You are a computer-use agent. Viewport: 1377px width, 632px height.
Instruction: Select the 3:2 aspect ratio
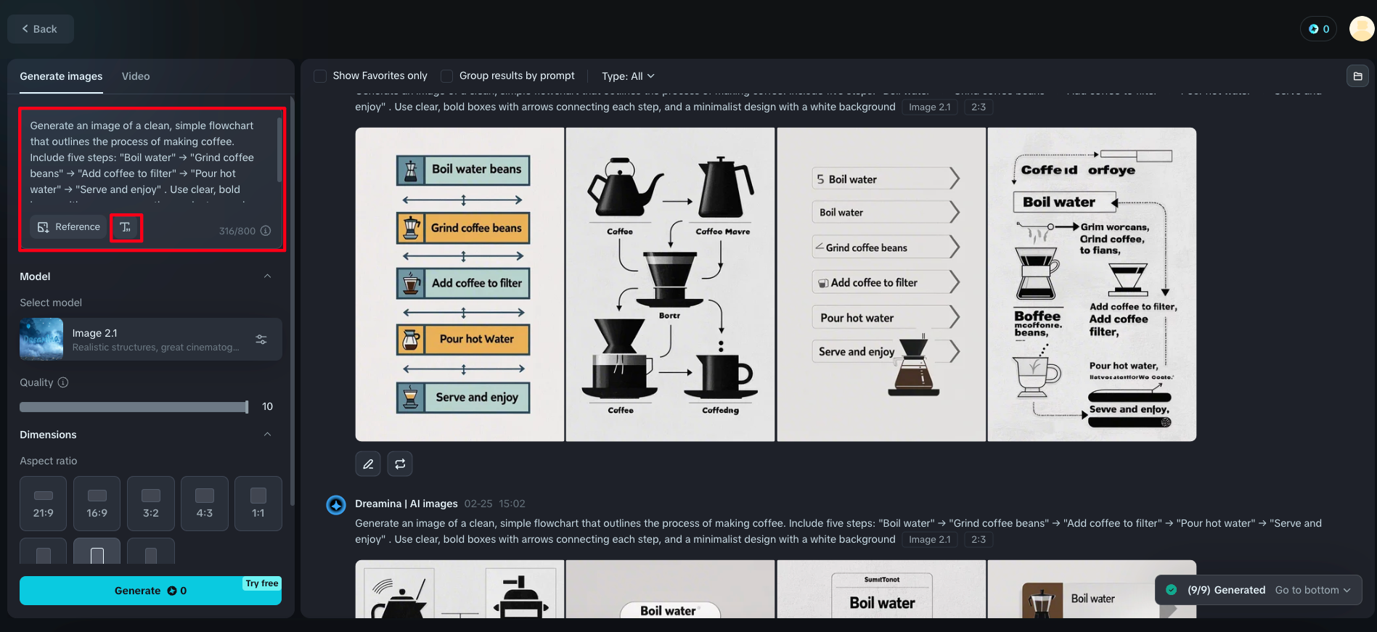(x=151, y=504)
